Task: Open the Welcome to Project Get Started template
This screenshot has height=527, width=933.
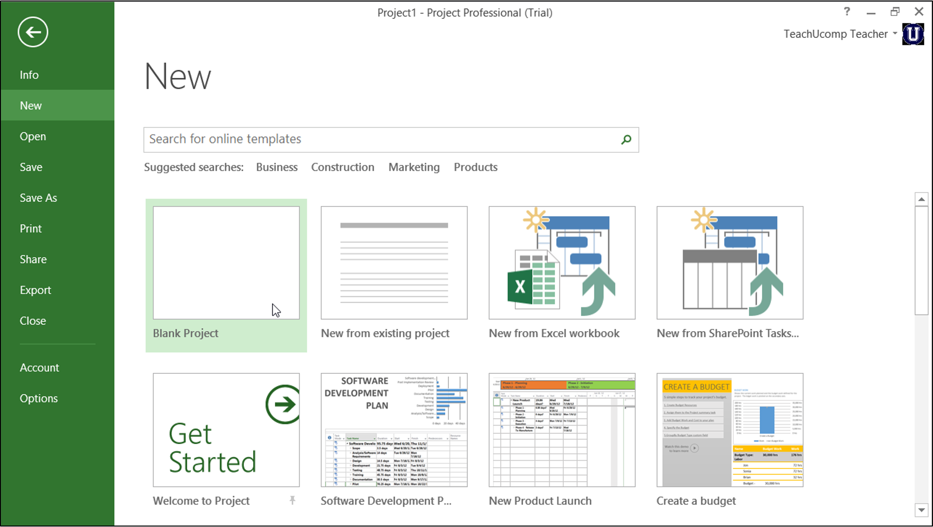Action: [226, 430]
